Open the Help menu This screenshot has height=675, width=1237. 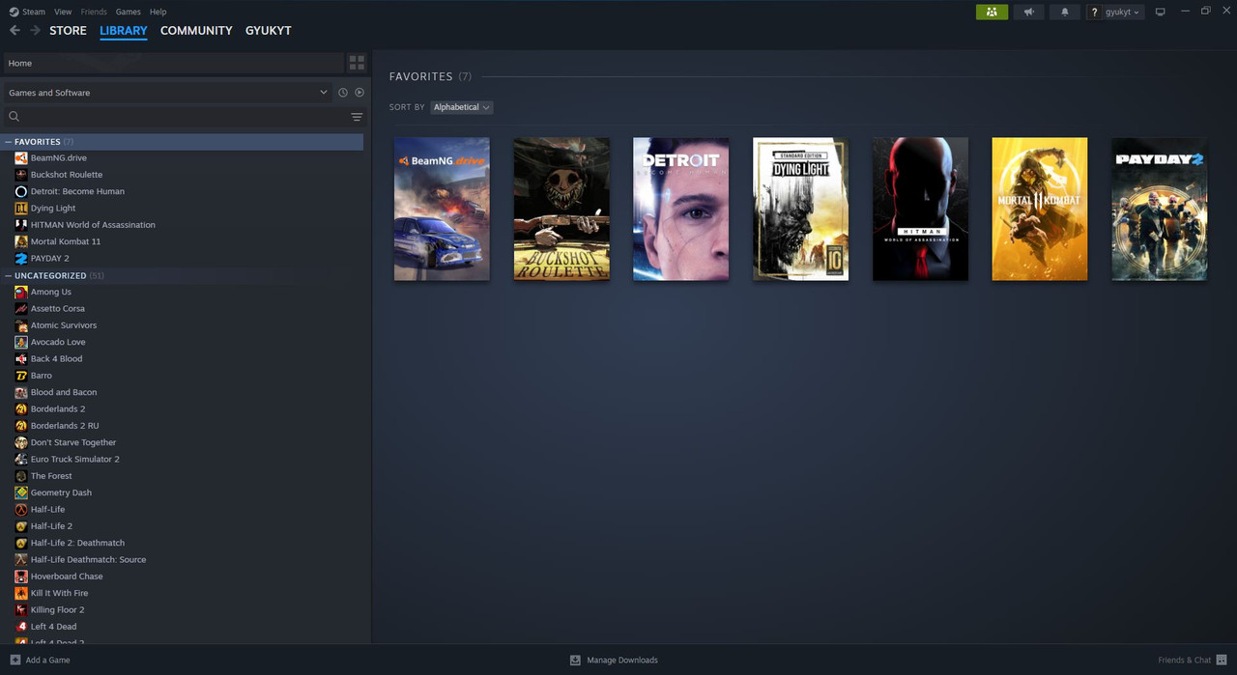(x=158, y=12)
